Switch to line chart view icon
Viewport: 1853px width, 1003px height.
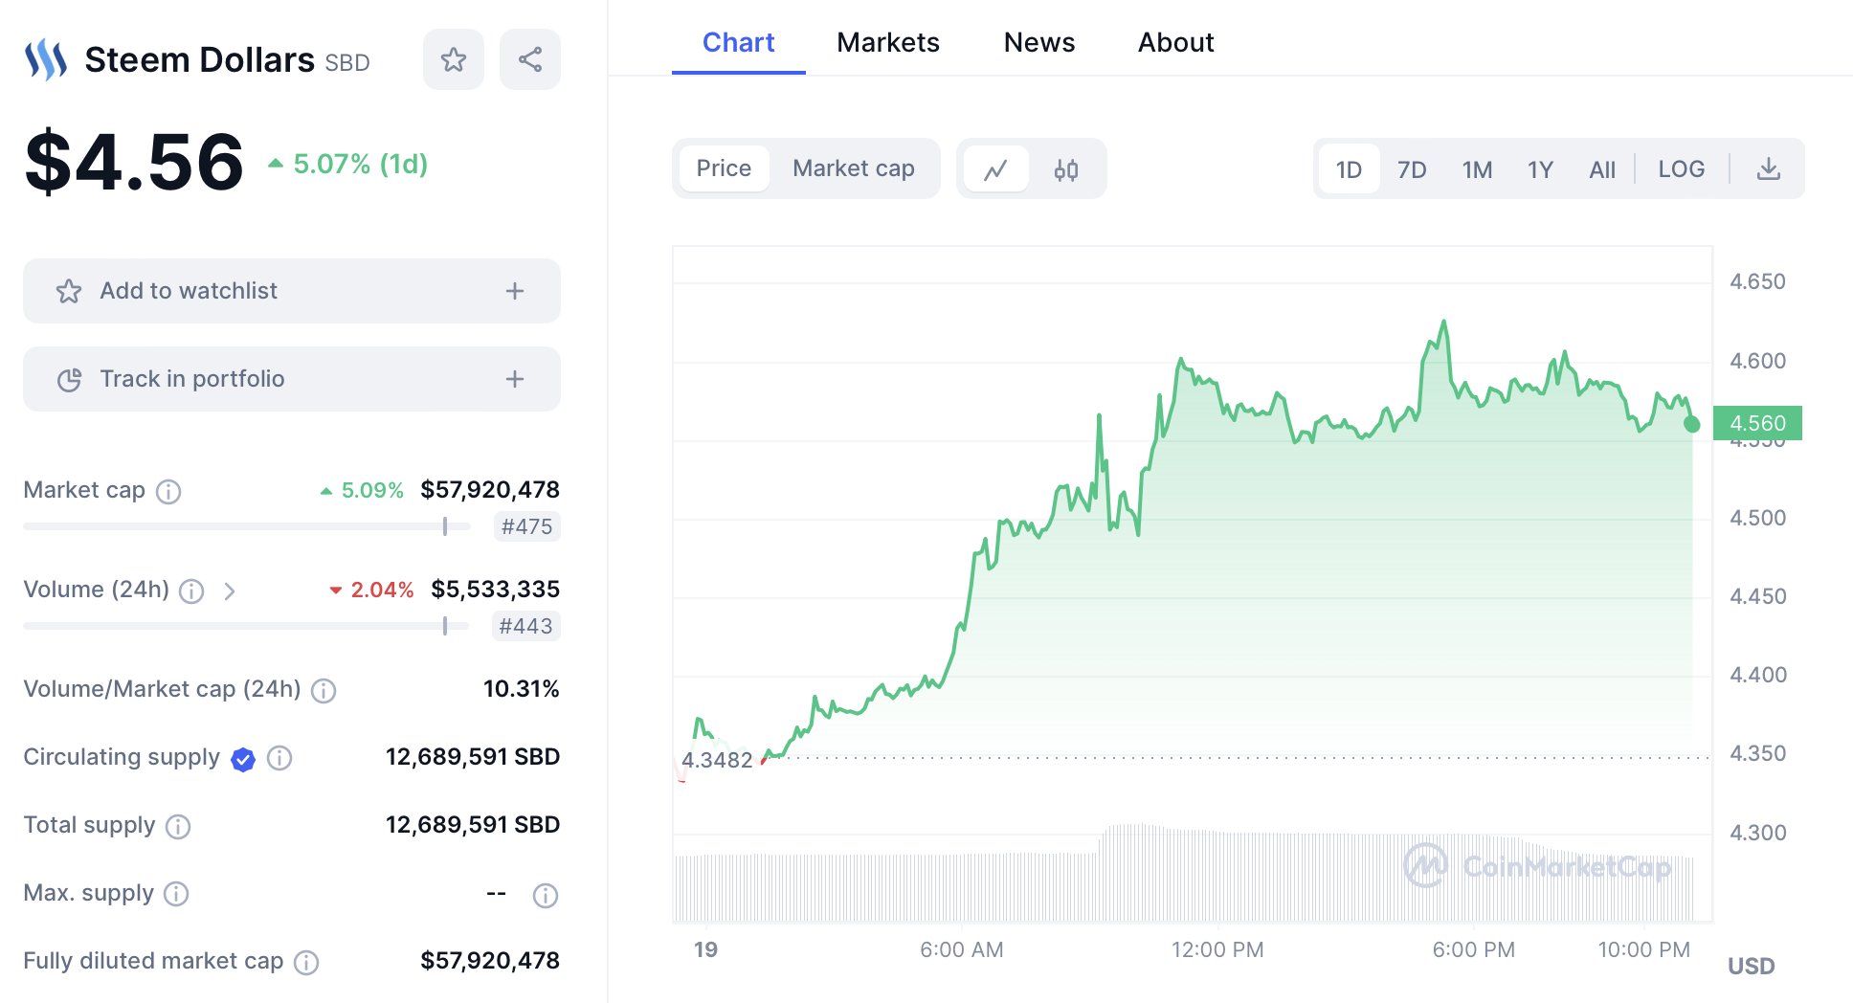(996, 169)
